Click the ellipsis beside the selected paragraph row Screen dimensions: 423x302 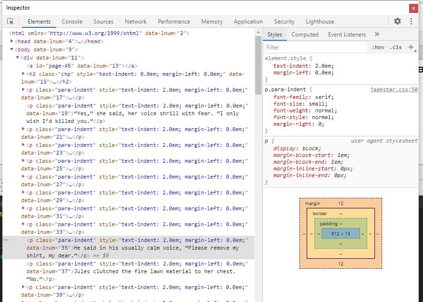coord(6,240)
